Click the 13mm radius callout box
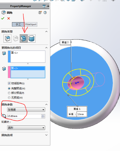 tap(82, 114)
